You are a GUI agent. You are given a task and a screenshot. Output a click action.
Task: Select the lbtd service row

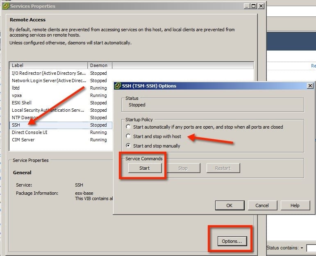point(61,88)
